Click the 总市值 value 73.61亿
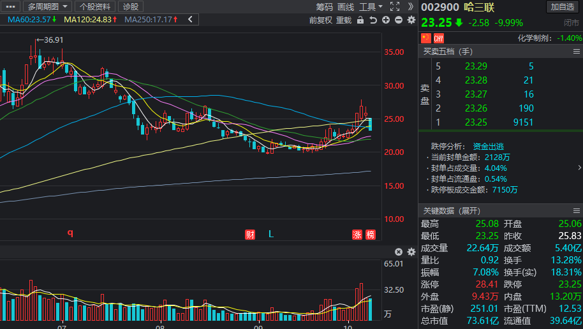 [x=483, y=321]
